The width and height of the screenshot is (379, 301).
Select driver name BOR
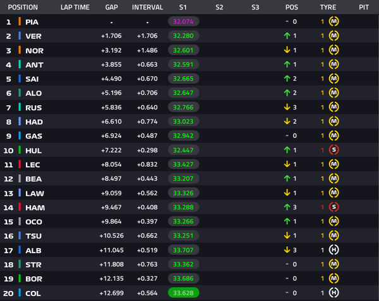click(x=34, y=279)
